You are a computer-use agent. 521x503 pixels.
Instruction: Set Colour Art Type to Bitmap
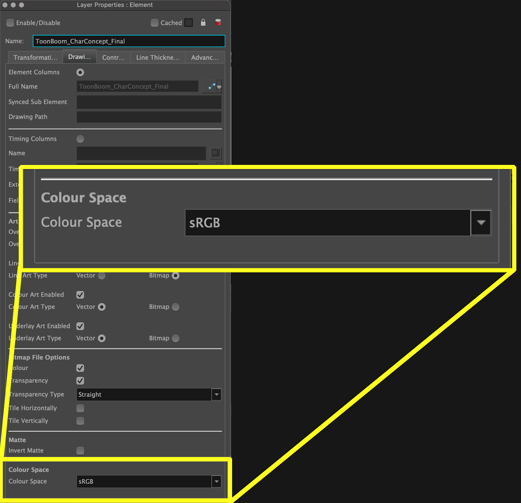176,307
